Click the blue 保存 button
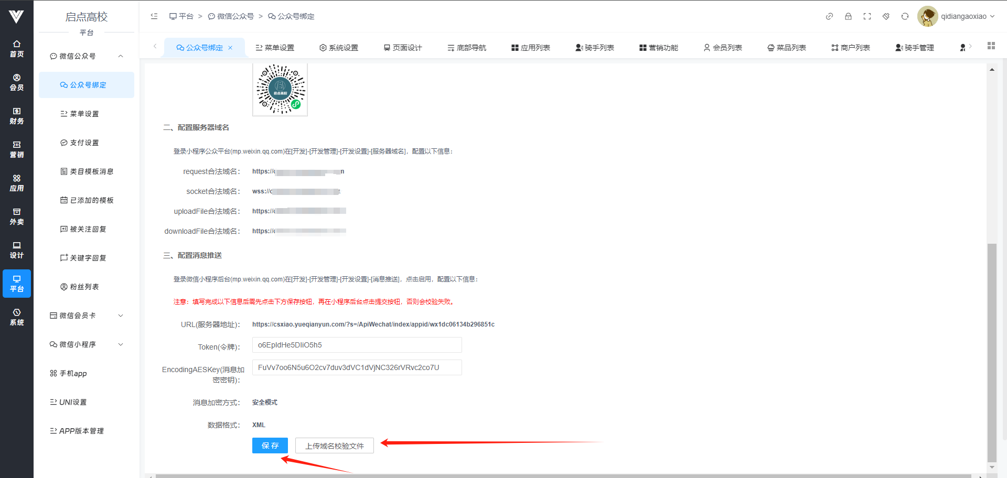This screenshot has width=1007, height=478. pyautogui.click(x=270, y=446)
